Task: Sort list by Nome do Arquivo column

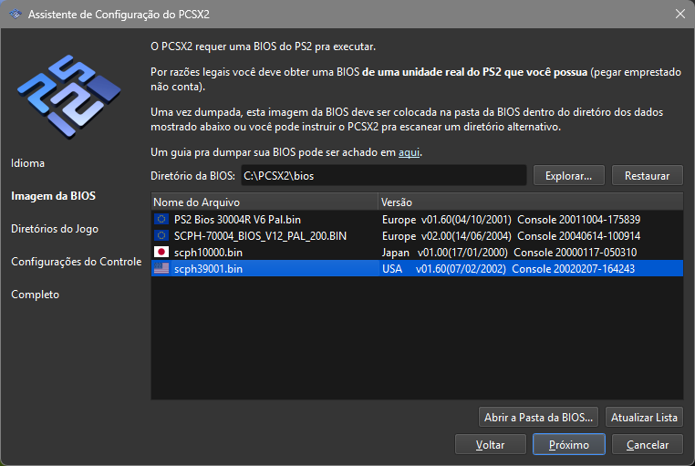Action: [x=264, y=201]
